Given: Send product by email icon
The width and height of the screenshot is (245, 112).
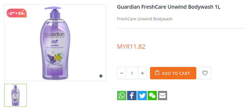Looking at the screenshot, I should pyautogui.click(x=163, y=95).
